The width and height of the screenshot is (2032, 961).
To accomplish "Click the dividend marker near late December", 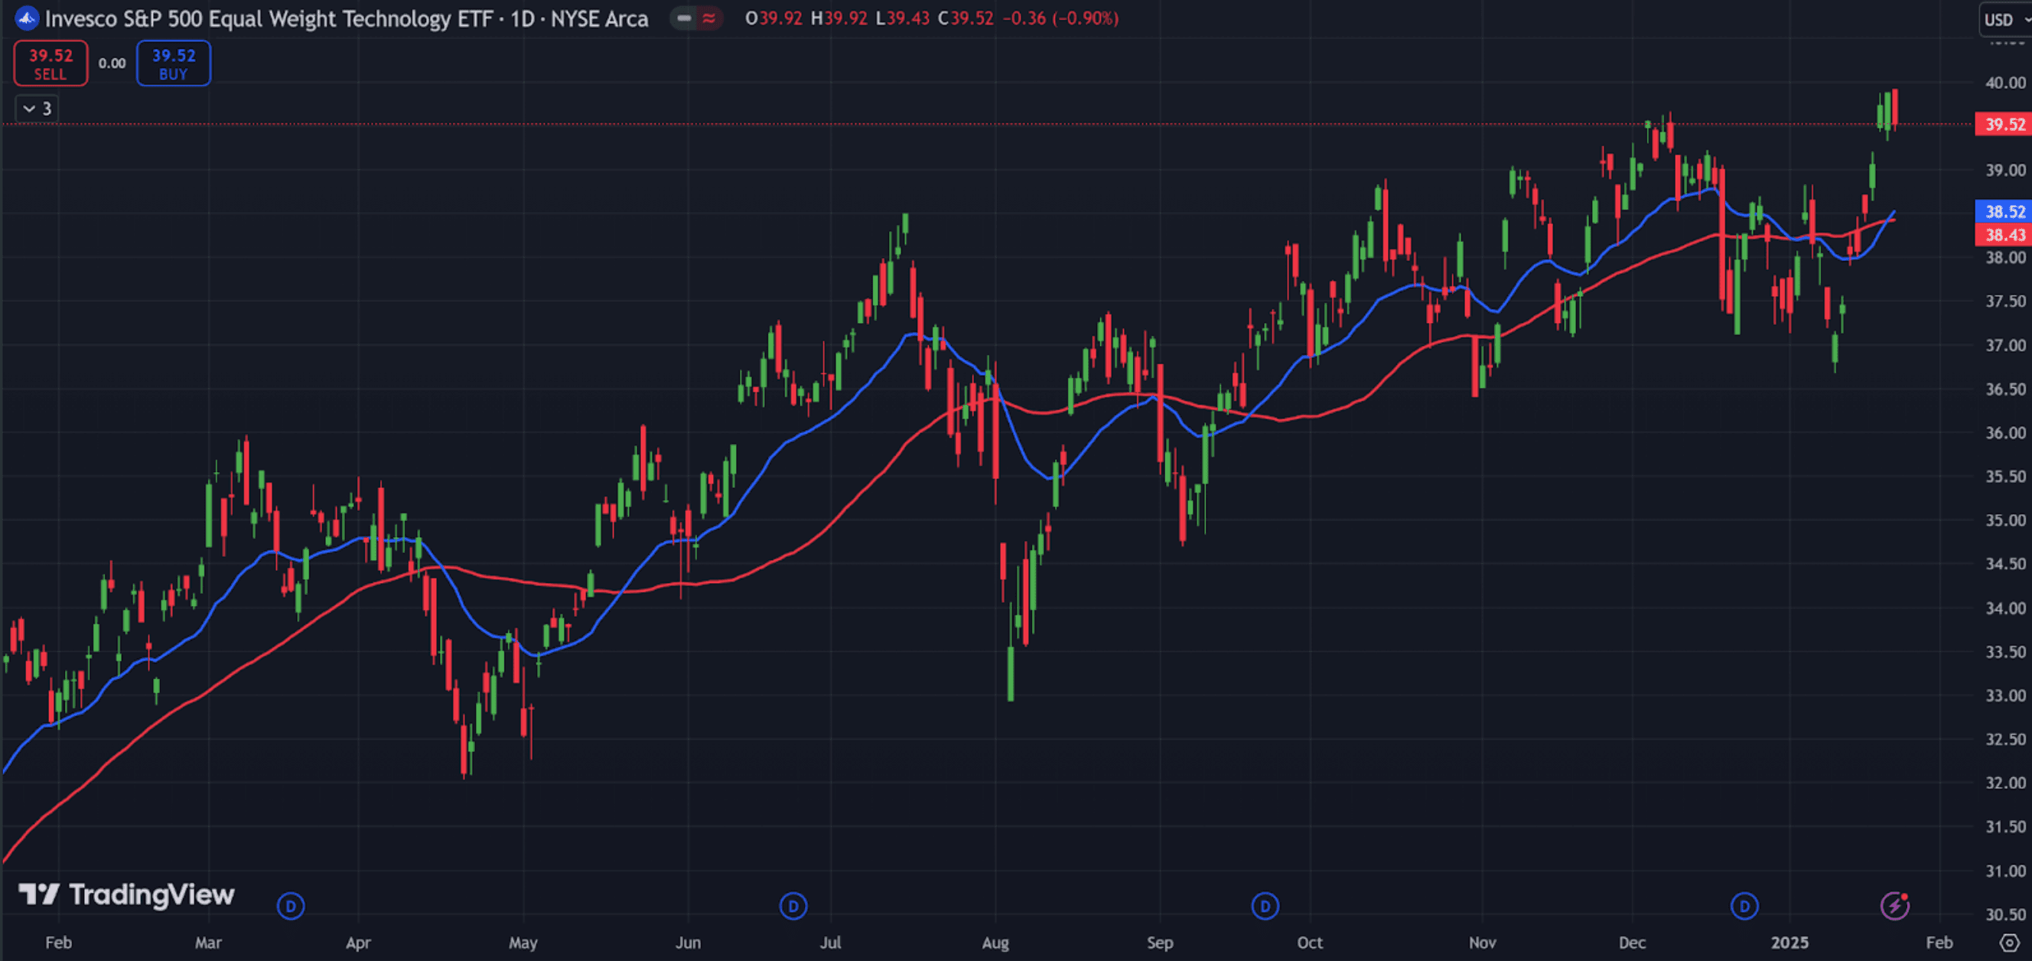I will (x=1744, y=906).
